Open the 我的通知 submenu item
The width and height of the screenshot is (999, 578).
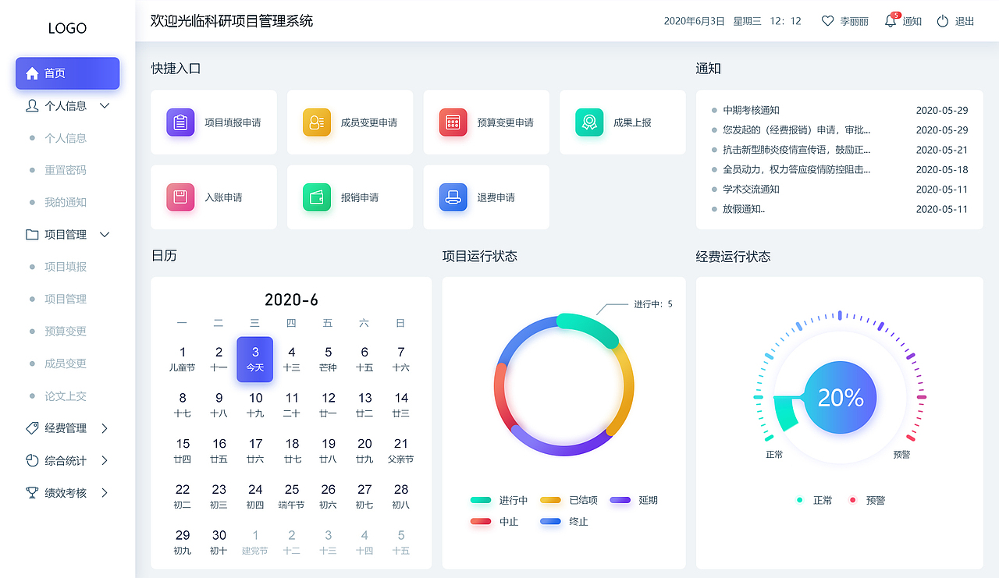tap(66, 202)
